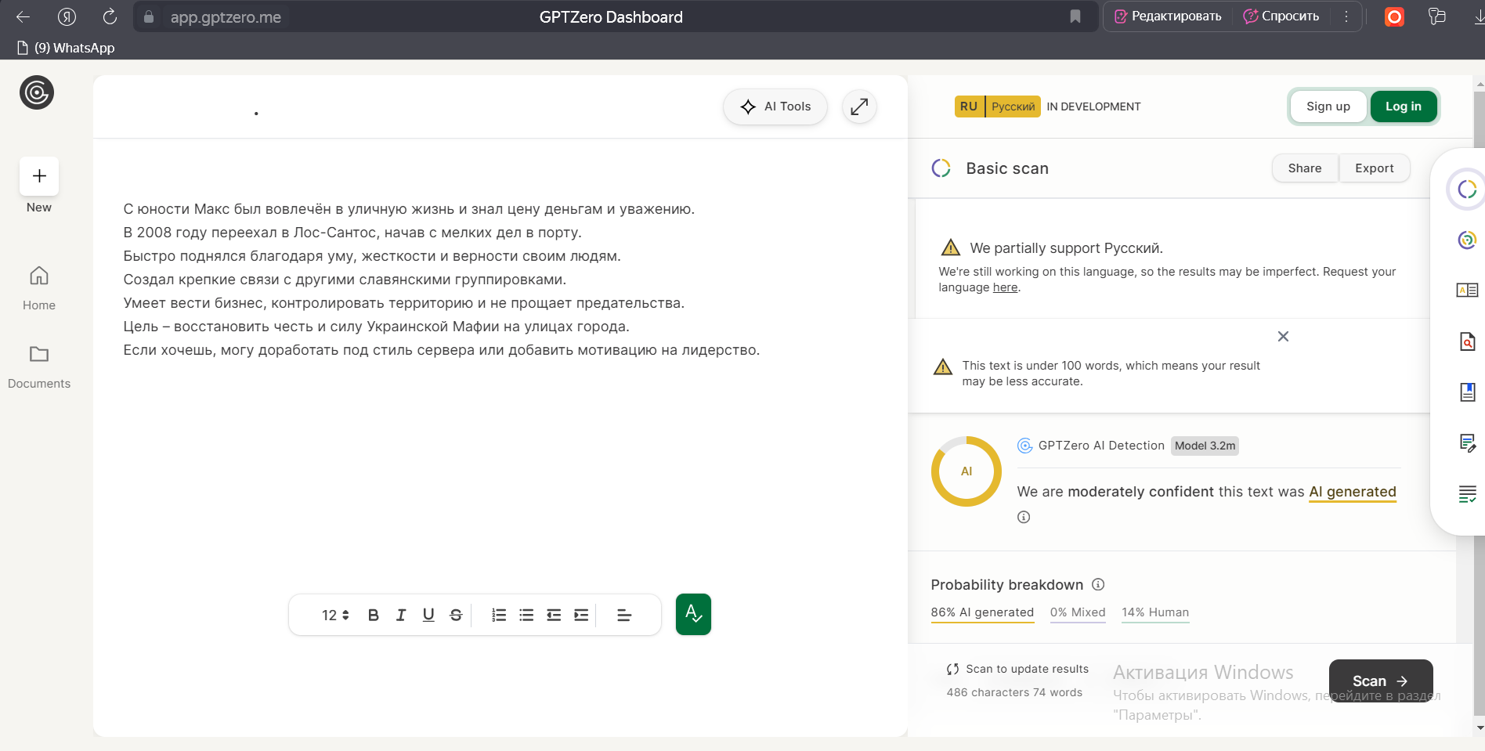Click the app.gptzero.me address bar
Image resolution: width=1485 pixels, height=751 pixels.
225,17
